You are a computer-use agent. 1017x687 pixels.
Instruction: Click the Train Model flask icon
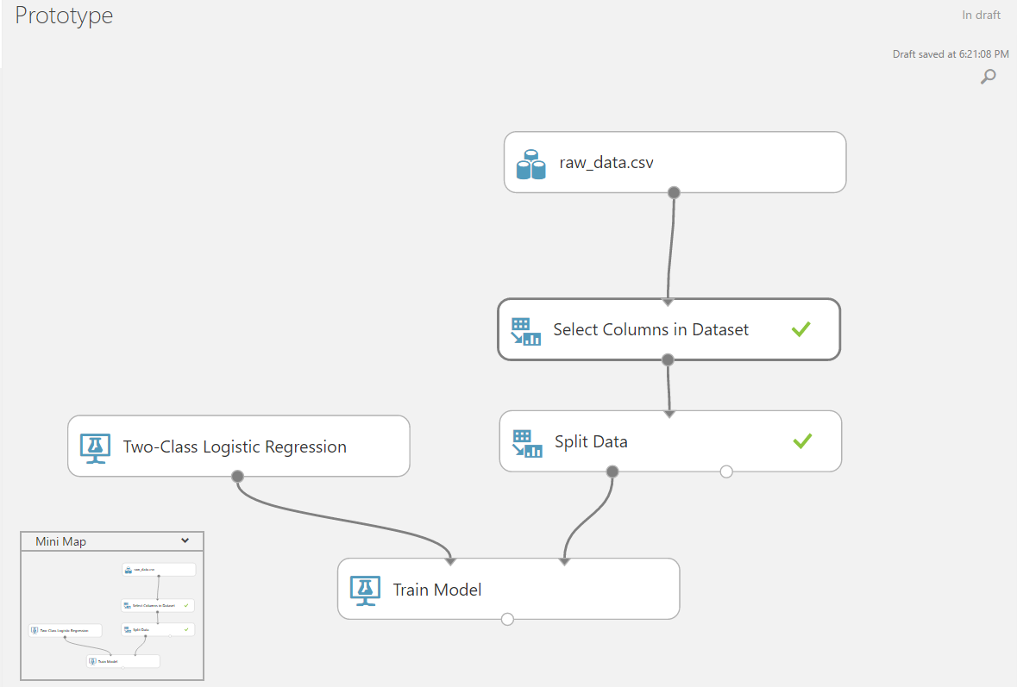tap(365, 590)
